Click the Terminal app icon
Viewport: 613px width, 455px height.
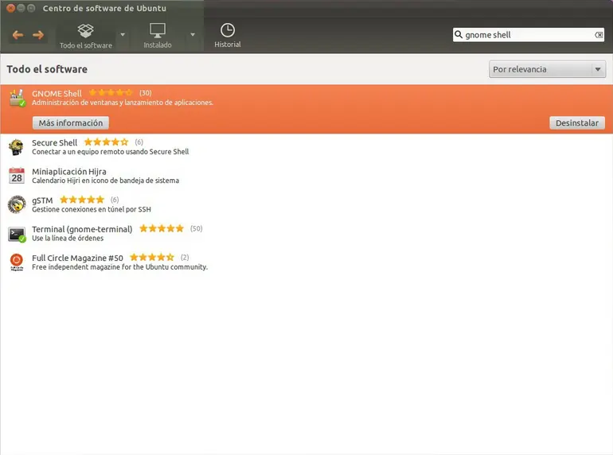pyautogui.click(x=17, y=234)
